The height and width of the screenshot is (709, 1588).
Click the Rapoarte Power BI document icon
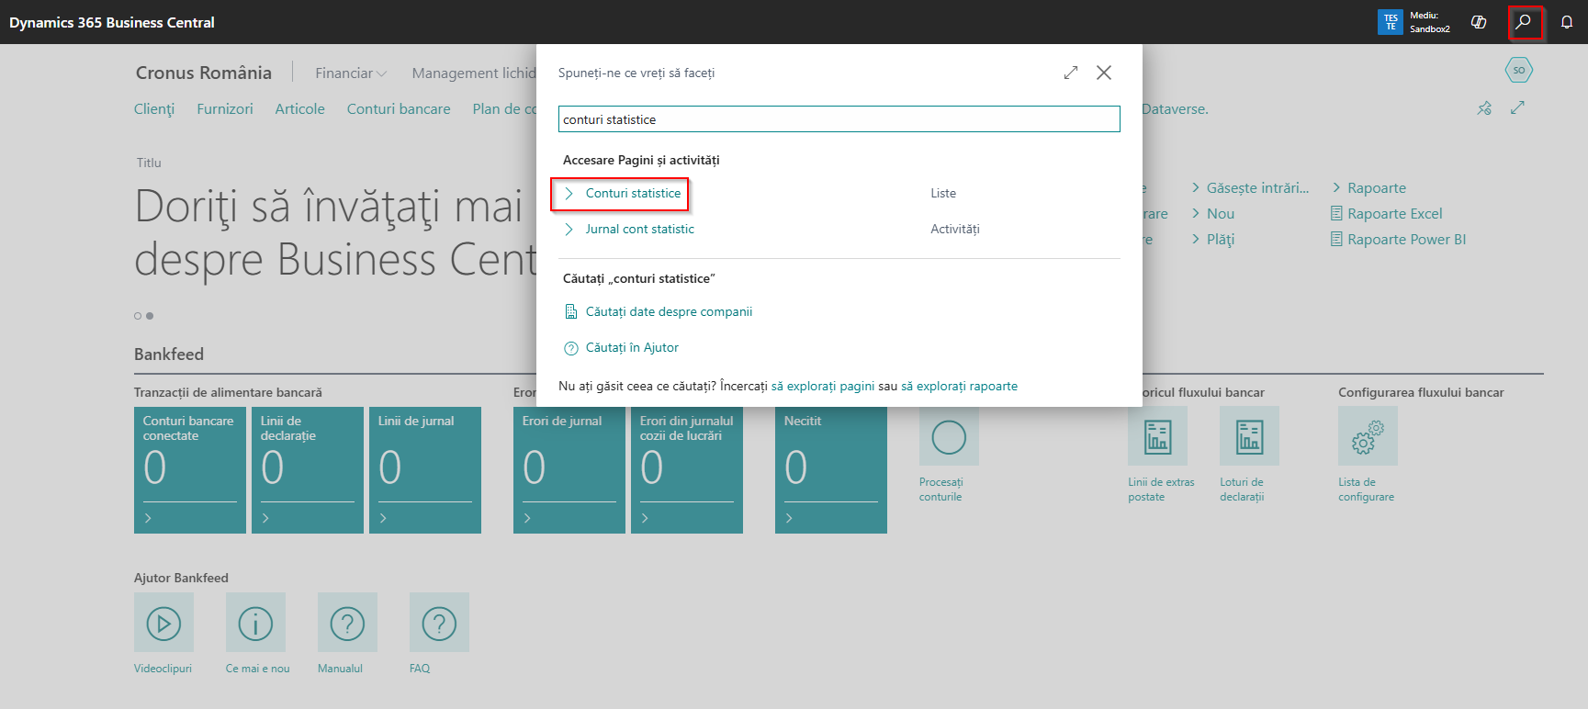click(x=1336, y=240)
